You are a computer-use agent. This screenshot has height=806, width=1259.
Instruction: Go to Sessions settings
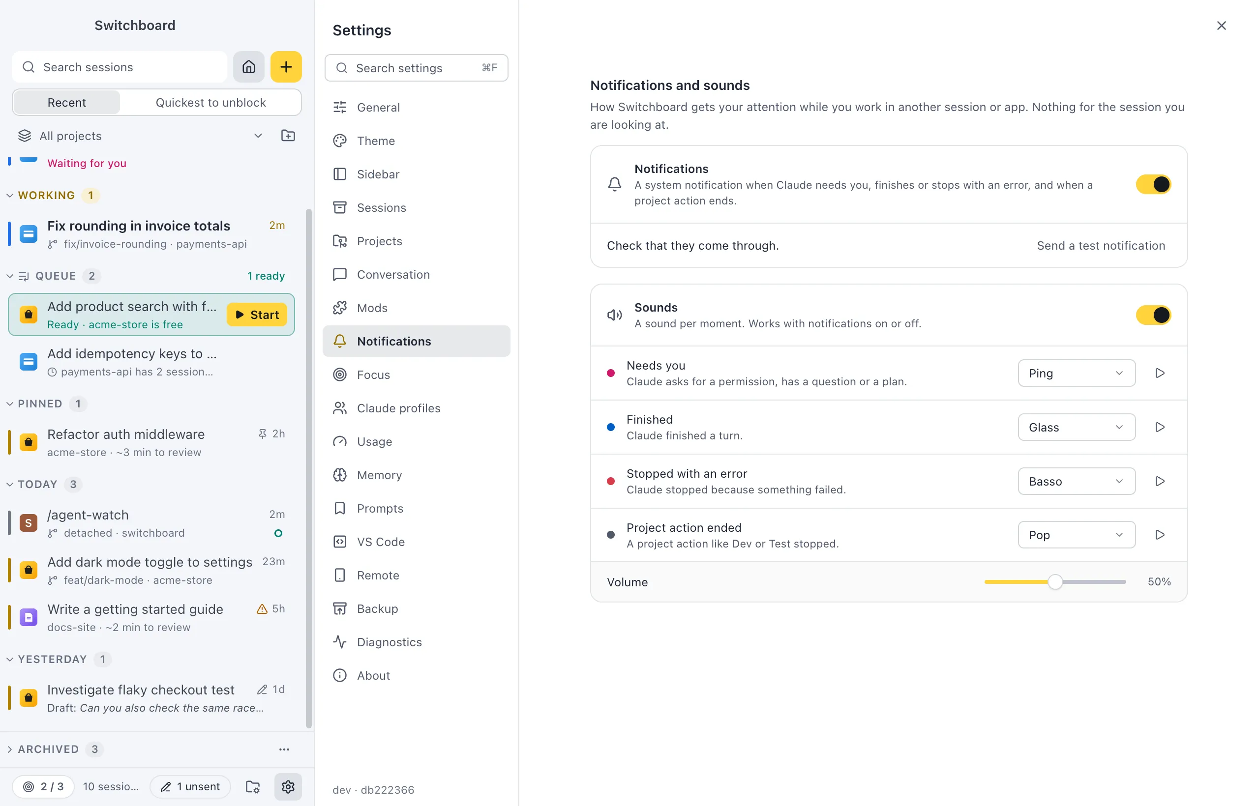click(x=417, y=208)
